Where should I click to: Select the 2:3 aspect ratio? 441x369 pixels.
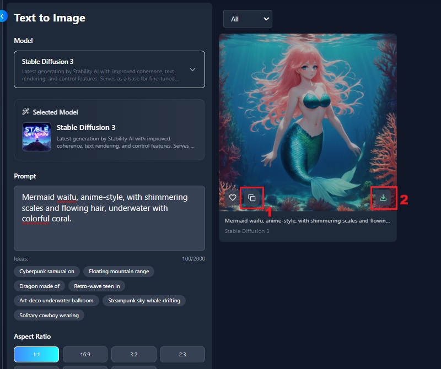point(182,354)
